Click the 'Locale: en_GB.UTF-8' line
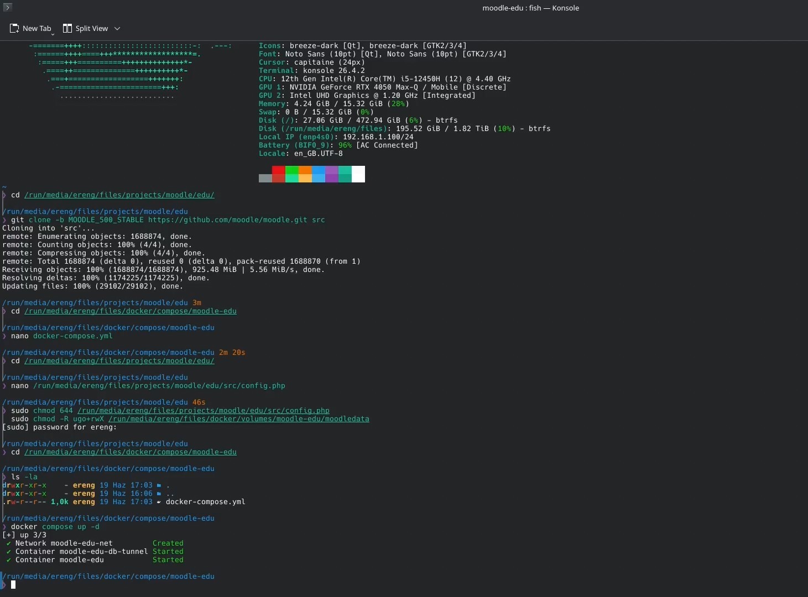 [301, 154]
